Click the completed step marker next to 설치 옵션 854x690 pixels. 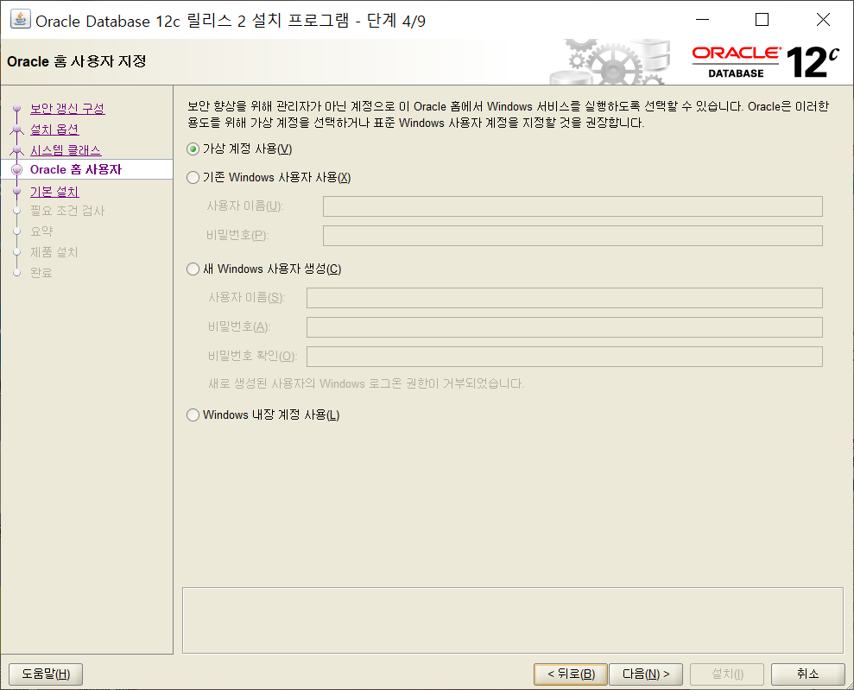click(17, 128)
